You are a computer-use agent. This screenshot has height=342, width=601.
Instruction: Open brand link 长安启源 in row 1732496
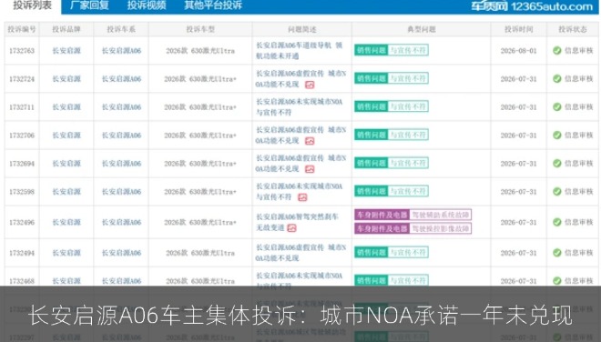pos(66,222)
